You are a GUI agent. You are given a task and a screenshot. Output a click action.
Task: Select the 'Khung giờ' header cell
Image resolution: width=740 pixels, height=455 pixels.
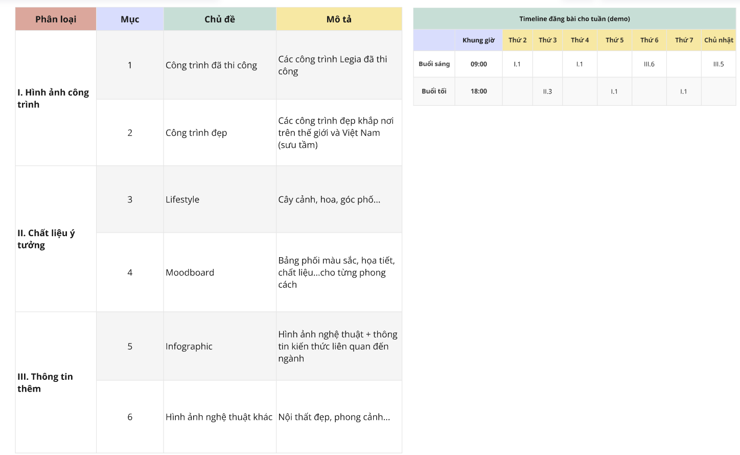478,40
